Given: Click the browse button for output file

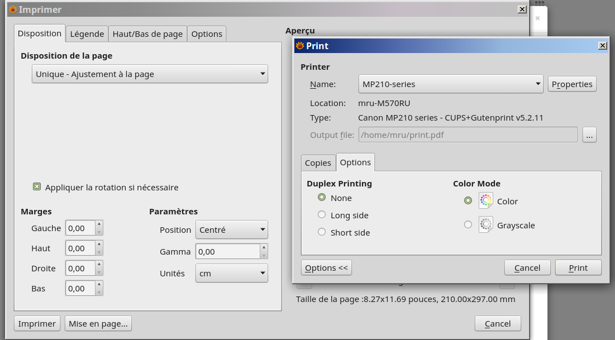Looking at the screenshot, I should pyautogui.click(x=589, y=135).
